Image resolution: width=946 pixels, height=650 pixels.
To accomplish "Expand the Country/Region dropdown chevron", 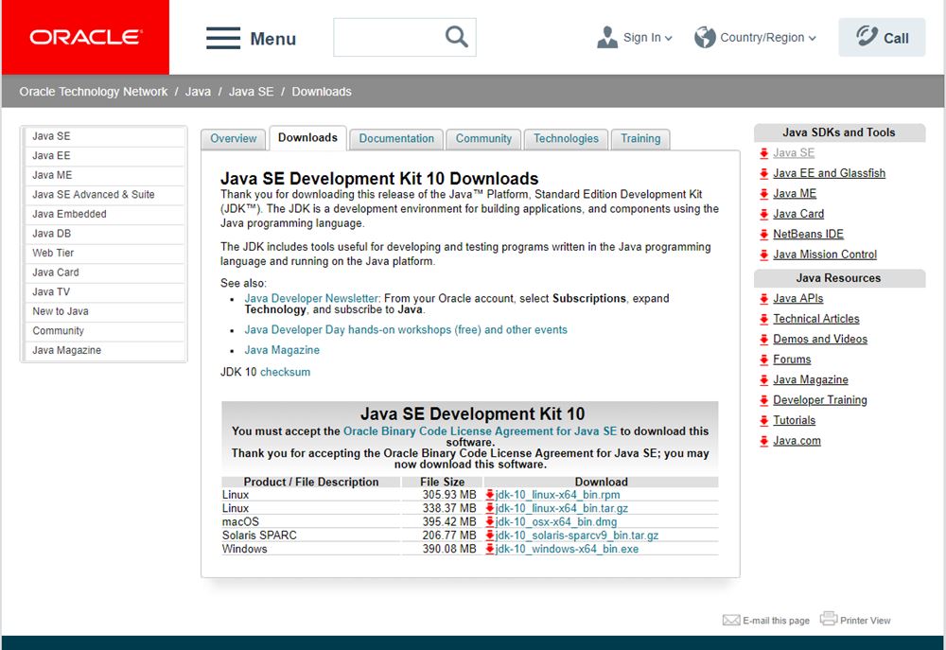I will [812, 38].
